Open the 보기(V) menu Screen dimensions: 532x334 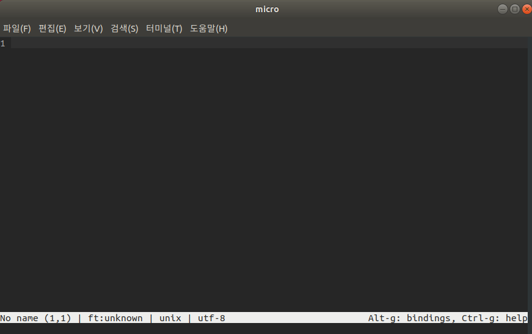(x=88, y=29)
